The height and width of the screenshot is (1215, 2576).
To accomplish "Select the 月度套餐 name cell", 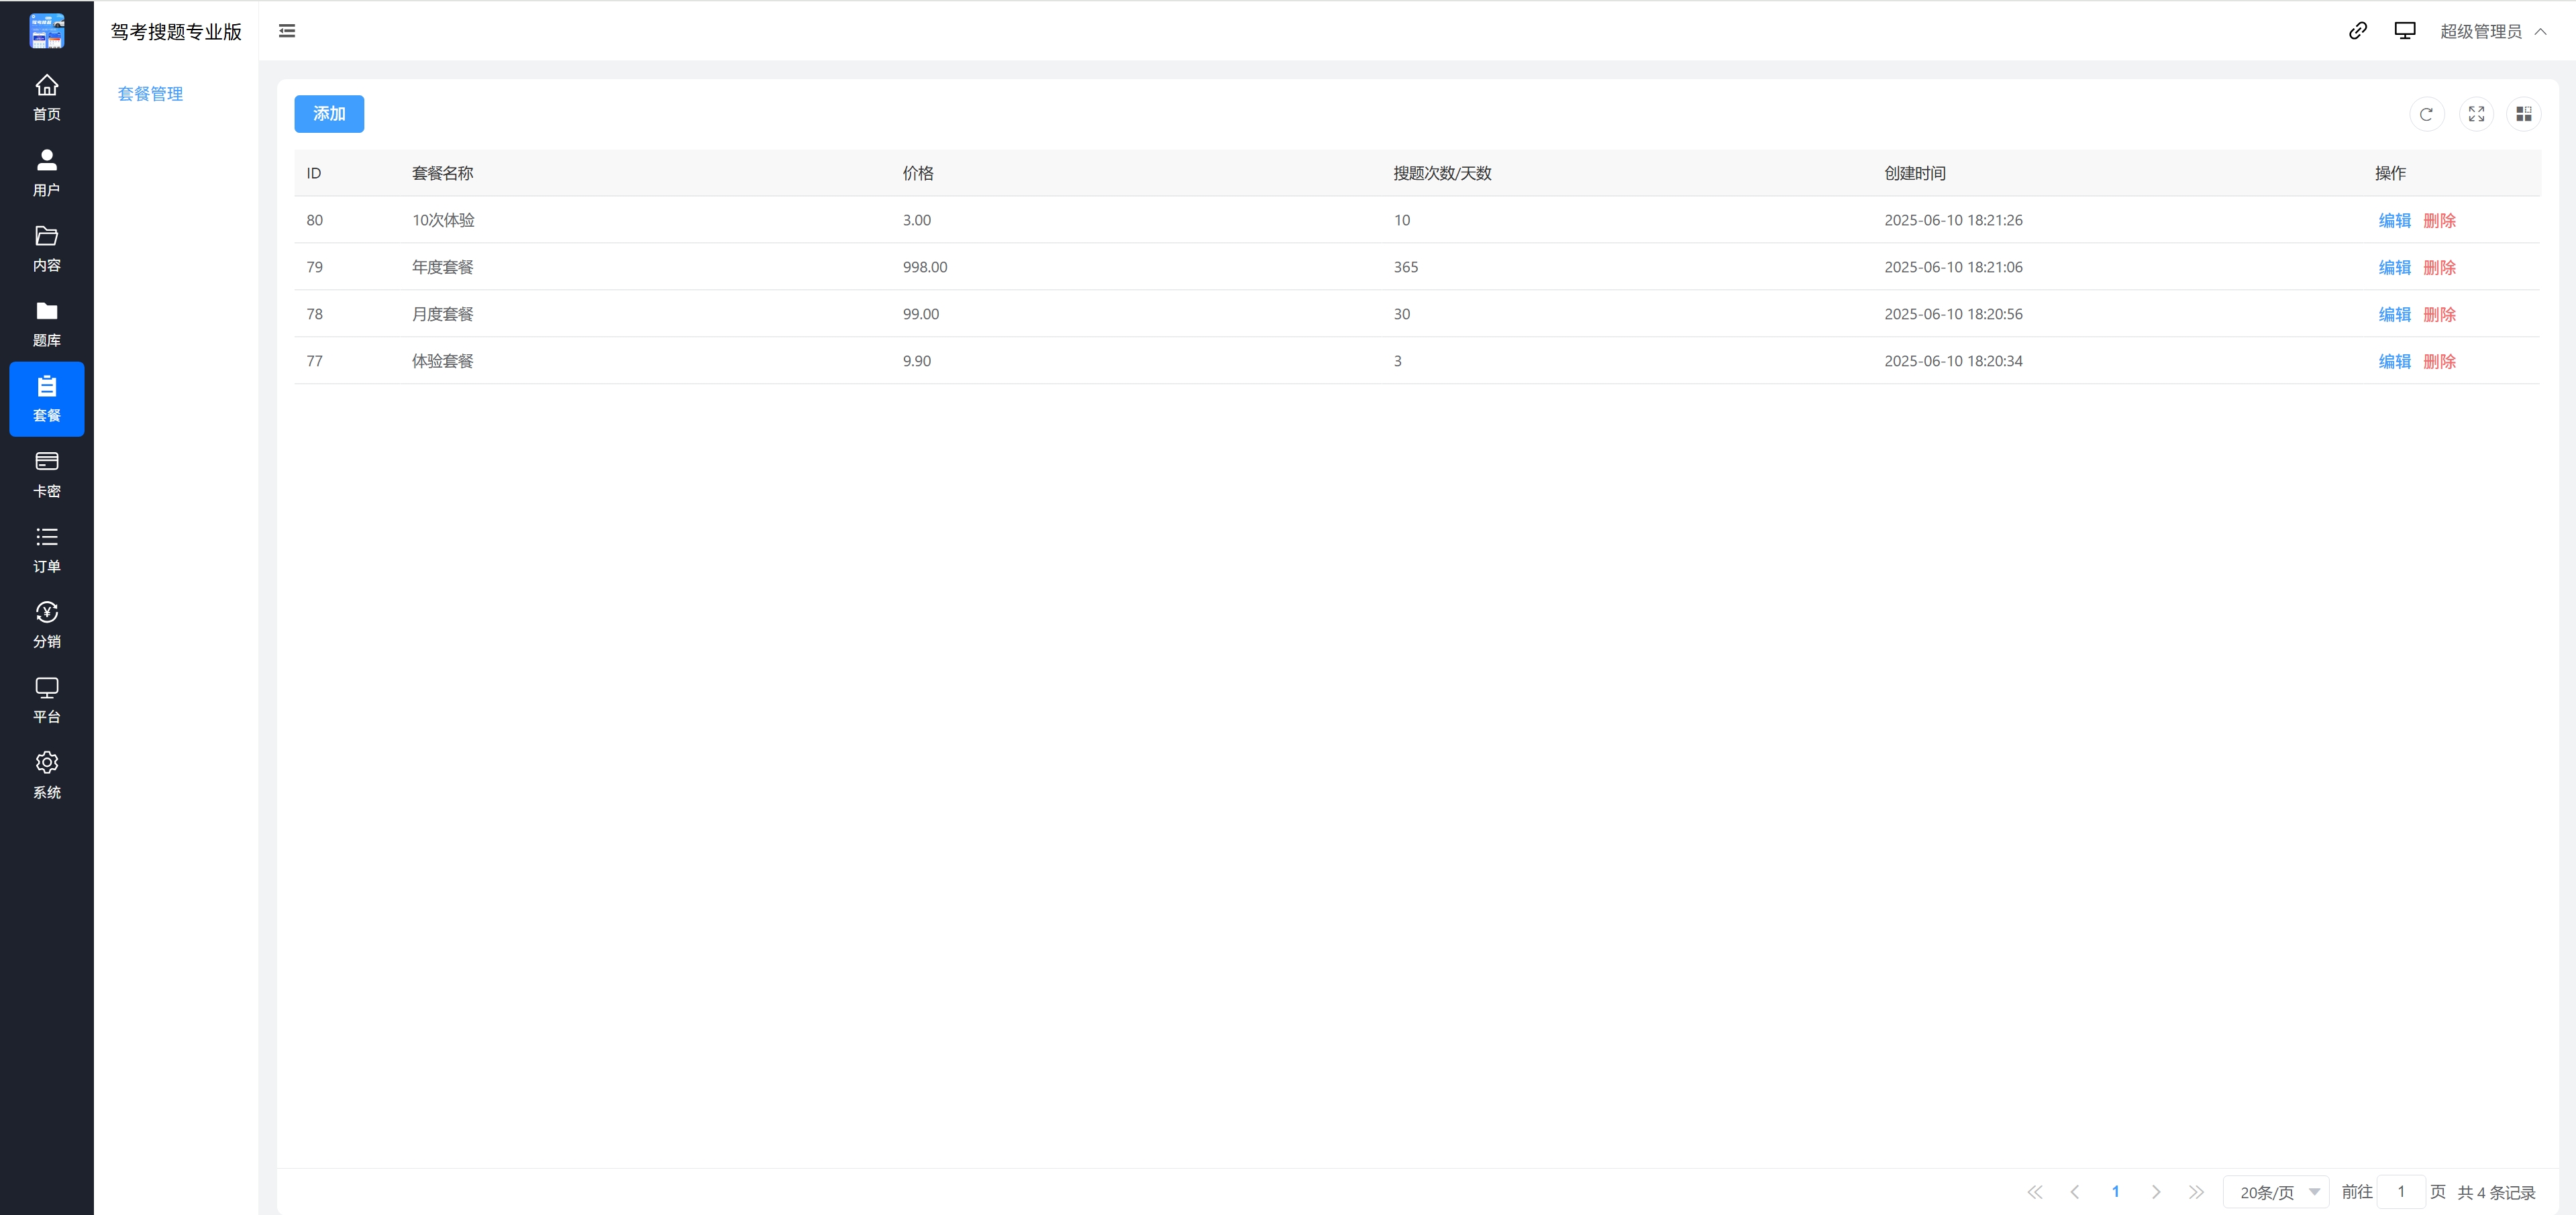I will [443, 314].
